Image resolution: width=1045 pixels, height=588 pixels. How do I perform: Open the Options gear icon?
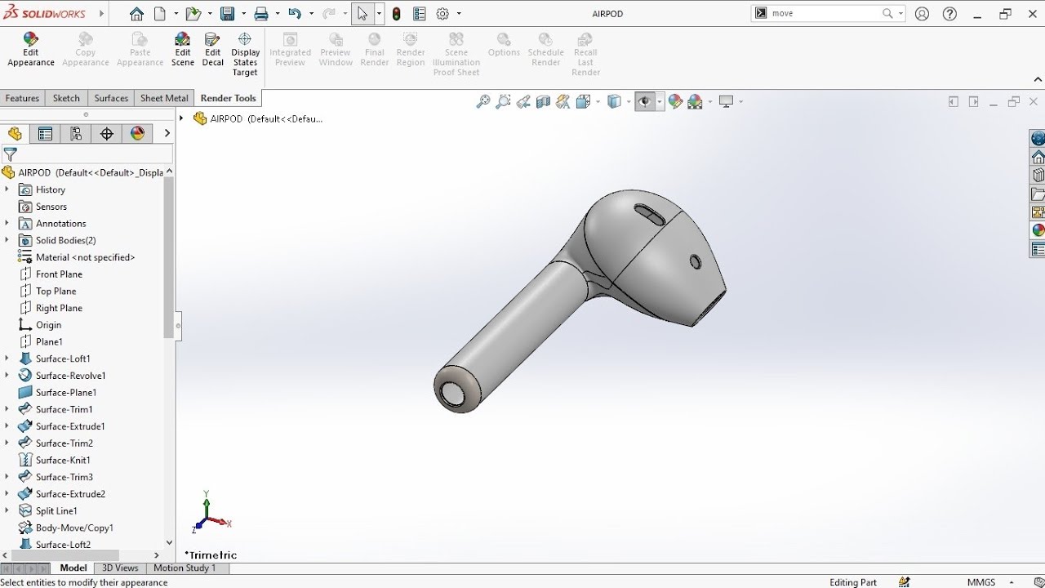(442, 14)
